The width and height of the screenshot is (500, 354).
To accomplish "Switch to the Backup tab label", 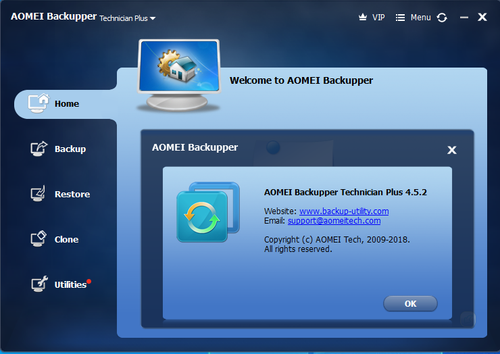I will pos(70,149).
